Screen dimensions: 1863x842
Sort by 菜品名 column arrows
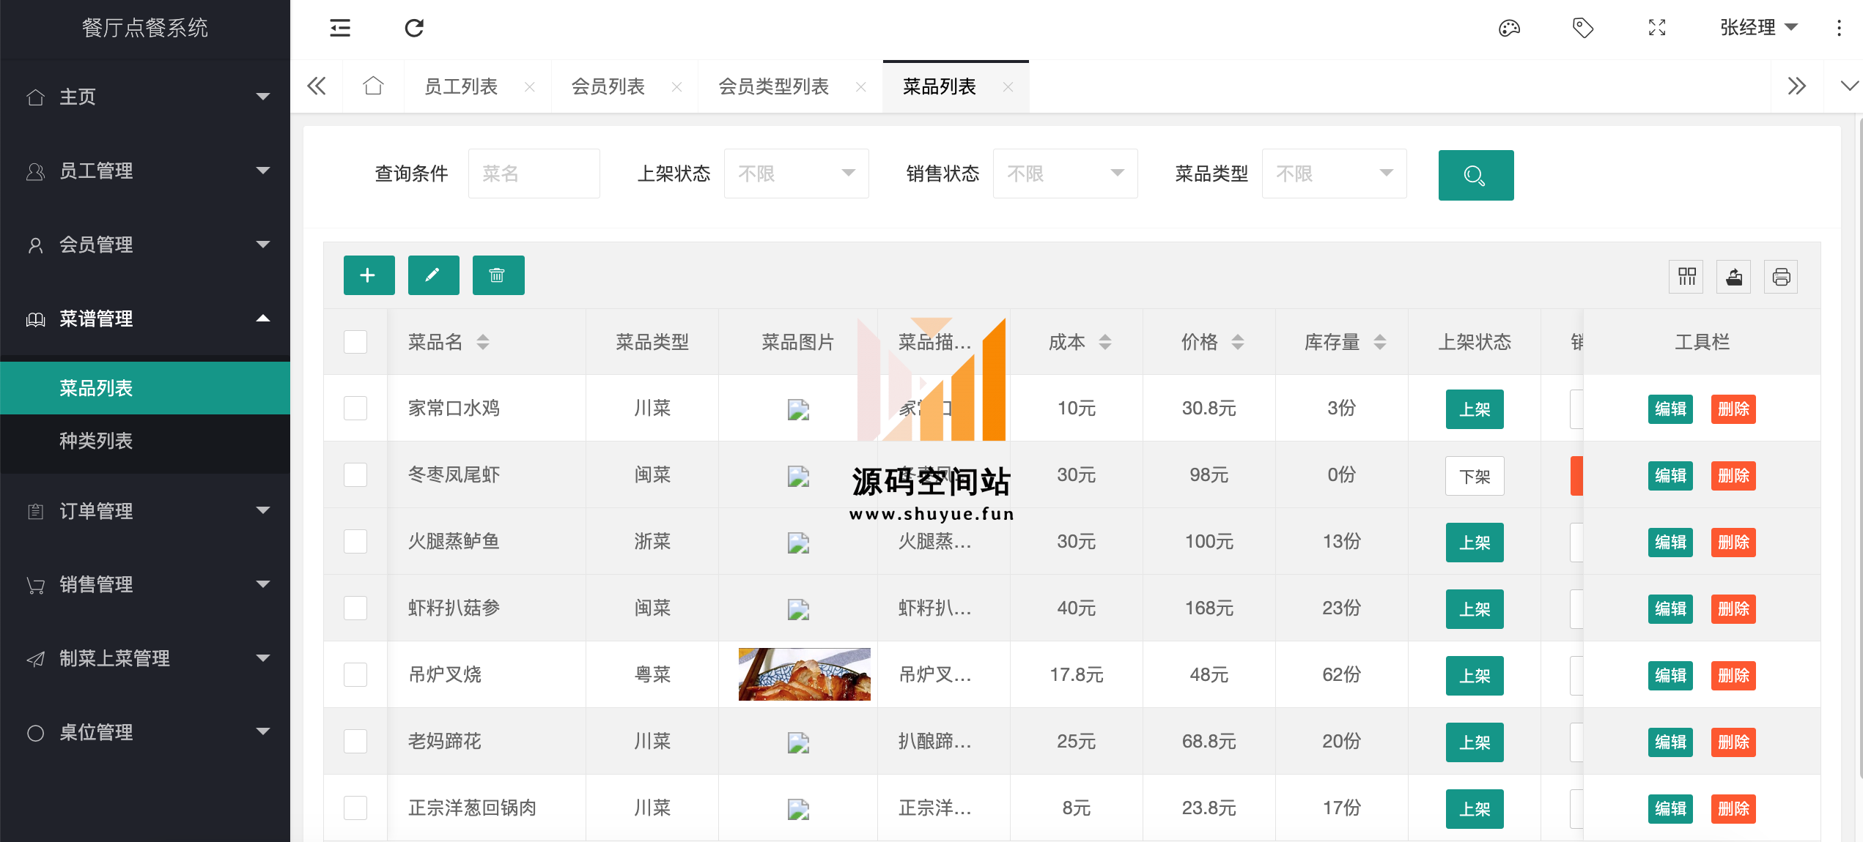point(483,342)
